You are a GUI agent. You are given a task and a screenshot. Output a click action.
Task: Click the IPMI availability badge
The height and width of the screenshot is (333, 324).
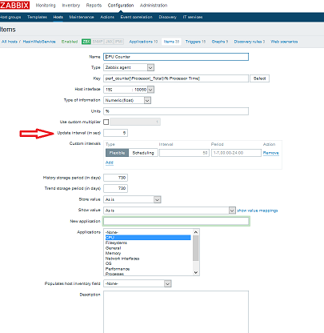(x=119, y=42)
